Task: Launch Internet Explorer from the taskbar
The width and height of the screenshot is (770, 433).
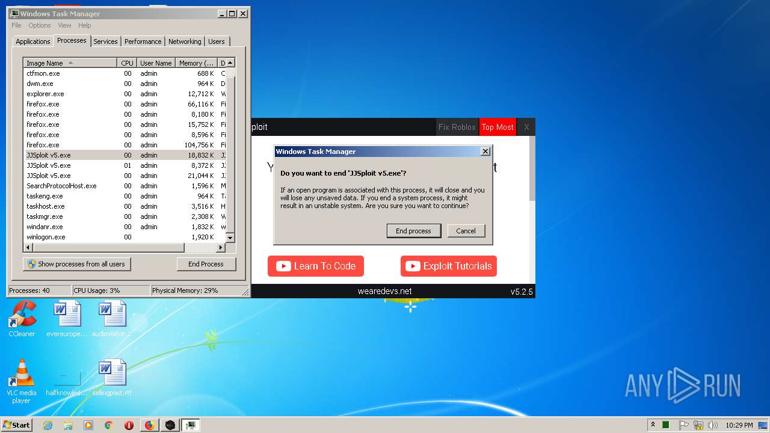Action: coord(48,425)
